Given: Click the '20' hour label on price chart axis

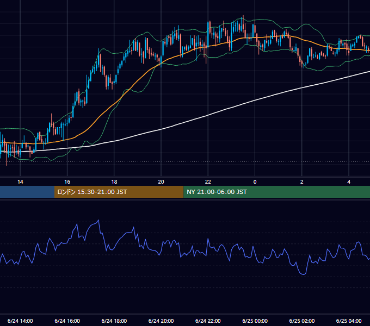Looking at the screenshot, I should point(161,182).
